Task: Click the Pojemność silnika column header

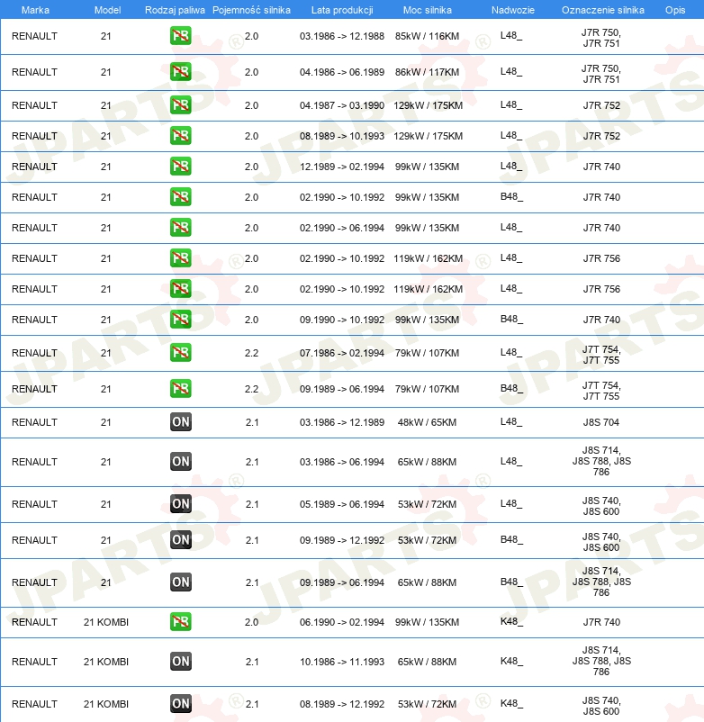Action: coord(251,10)
